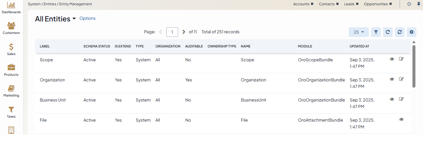Screen dimensions: 423x143
Task: Go to the next page arrow
Action: pyautogui.click(x=184, y=32)
